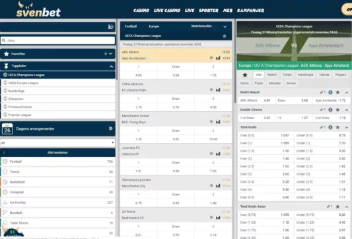Open statistics for AEK Athens vs Ajax Amsterdam
The height and width of the screenshot is (239, 352).
coord(218,58)
